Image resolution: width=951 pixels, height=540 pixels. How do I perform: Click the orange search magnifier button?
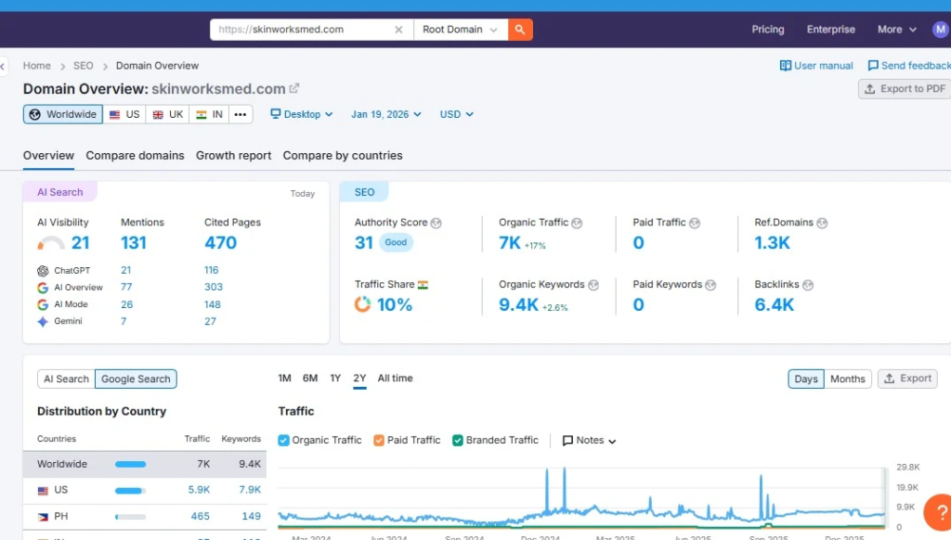point(520,30)
